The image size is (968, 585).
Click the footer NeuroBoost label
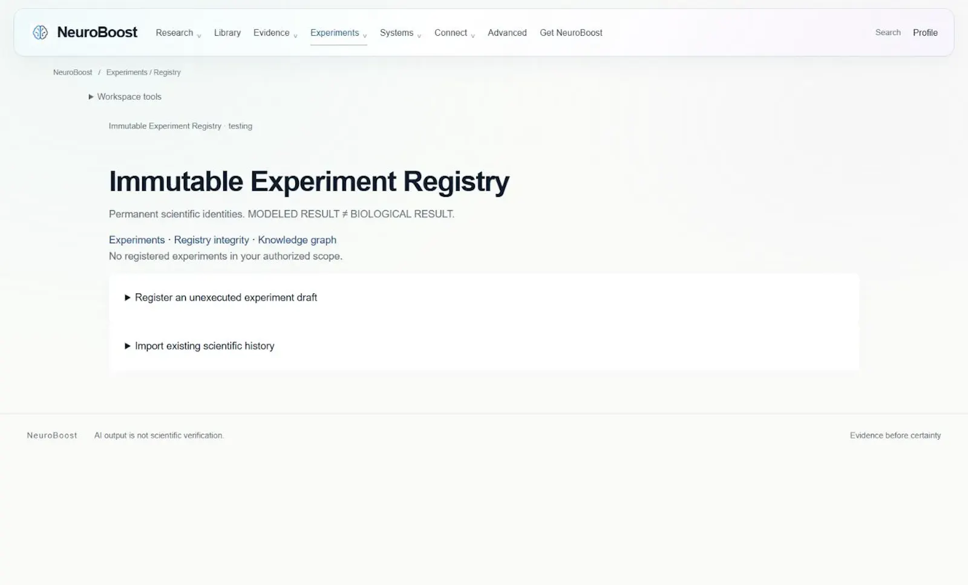[52, 436]
